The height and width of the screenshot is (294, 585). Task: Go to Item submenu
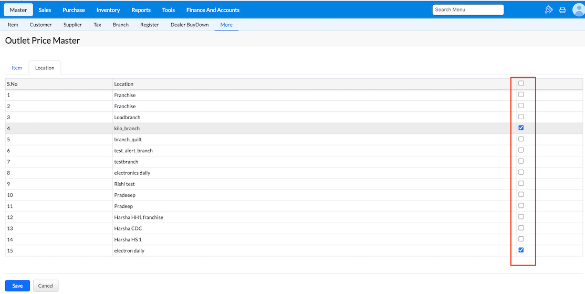pos(13,25)
